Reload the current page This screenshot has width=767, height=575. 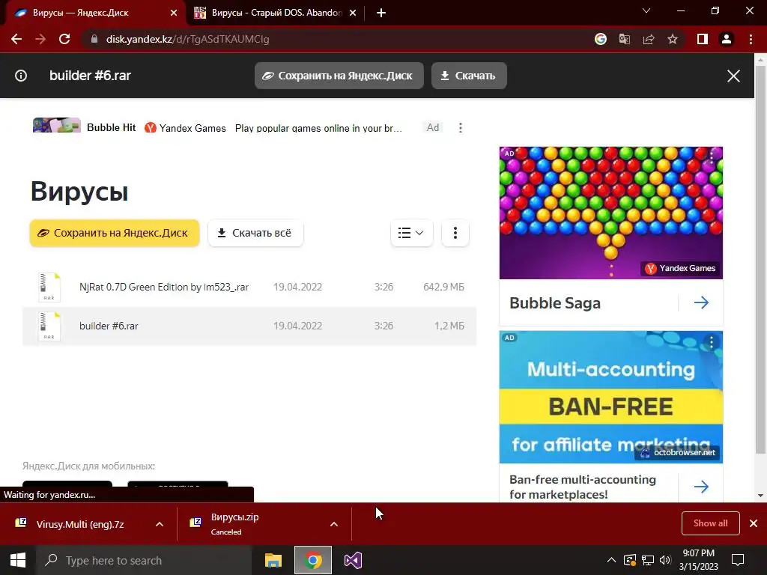tap(64, 39)
